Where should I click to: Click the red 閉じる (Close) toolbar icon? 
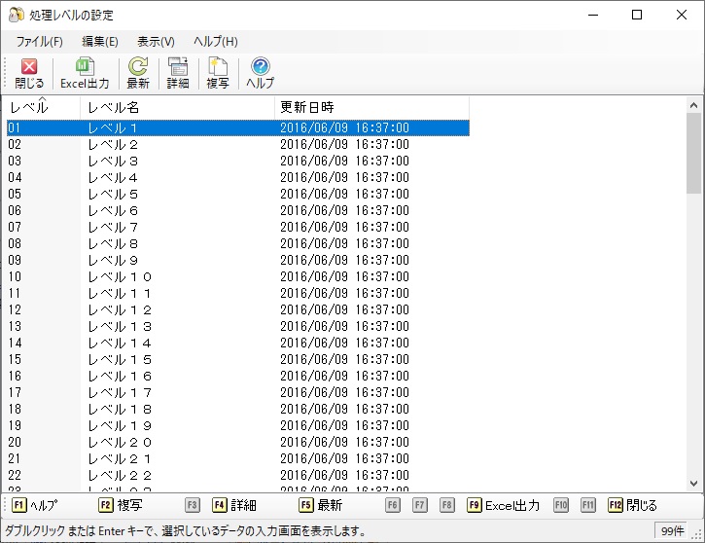coord(29,67)
